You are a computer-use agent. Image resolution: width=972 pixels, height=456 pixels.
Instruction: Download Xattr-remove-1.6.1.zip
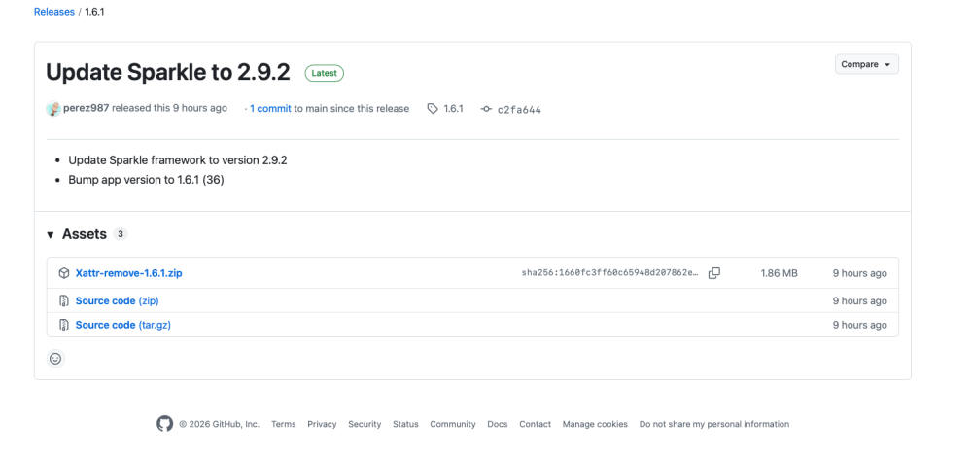(129, 273)
